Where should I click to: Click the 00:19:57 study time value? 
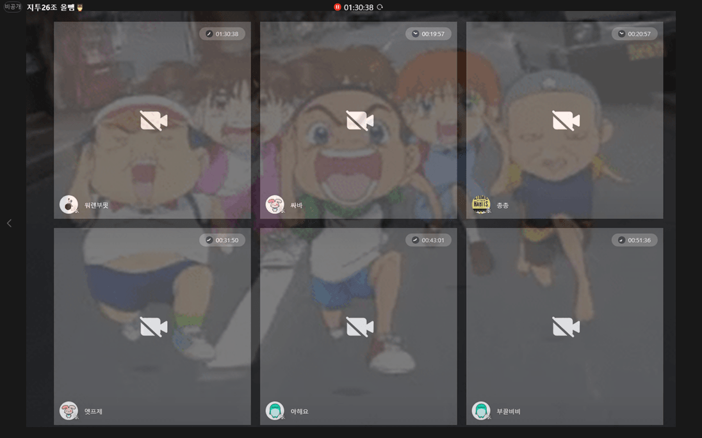click(x=433, y=34)
